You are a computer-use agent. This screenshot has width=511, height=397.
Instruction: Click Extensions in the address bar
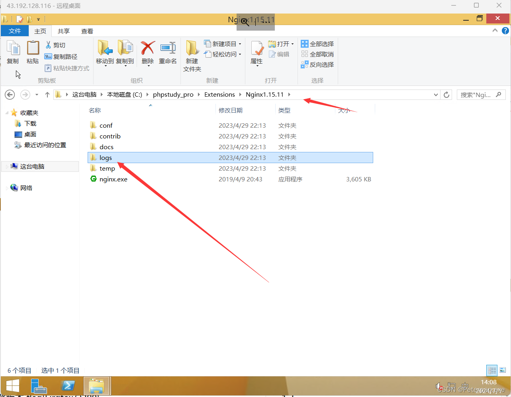tap(220, 95)
